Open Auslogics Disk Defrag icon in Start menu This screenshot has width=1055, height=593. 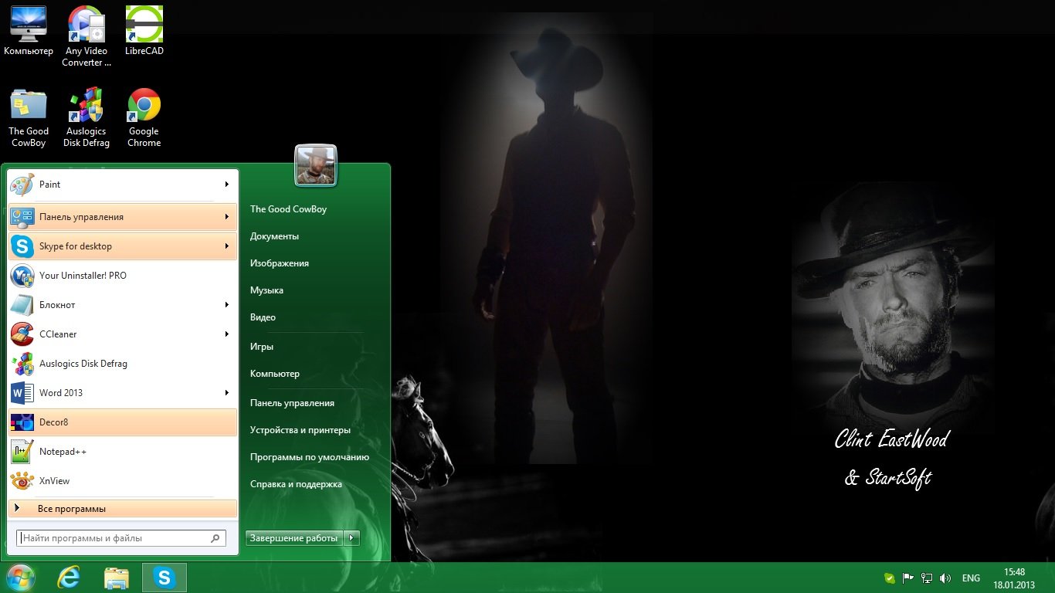pyautogui.click(x=22, y=364)
